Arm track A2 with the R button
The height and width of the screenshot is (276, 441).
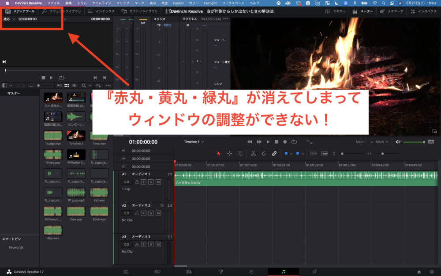[143, 213]
